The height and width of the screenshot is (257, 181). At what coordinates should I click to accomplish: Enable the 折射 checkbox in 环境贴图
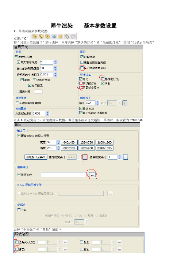click(82, 249)
